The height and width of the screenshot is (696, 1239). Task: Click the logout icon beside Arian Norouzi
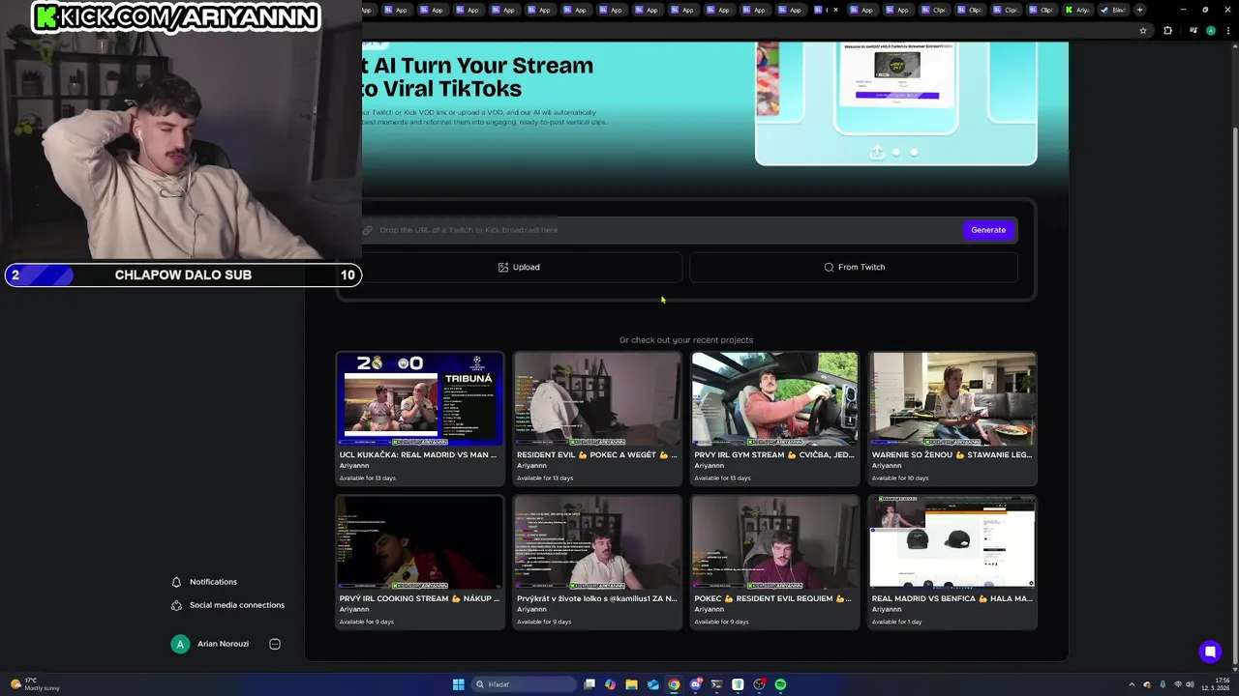275,644
